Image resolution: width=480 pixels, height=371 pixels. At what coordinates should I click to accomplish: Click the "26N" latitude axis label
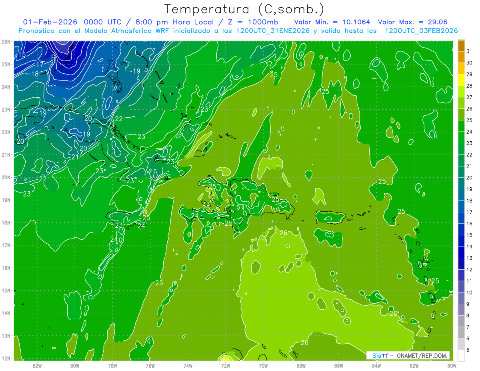6,42
